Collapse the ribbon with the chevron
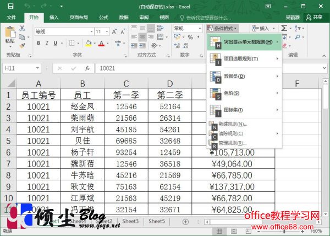 (324, 56)
